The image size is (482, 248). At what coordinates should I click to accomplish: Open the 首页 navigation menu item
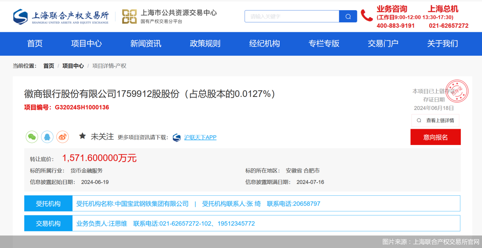pyautogui.click(x=35, y=44)
